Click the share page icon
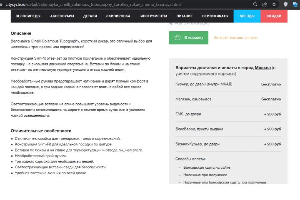 click(265, 4)
